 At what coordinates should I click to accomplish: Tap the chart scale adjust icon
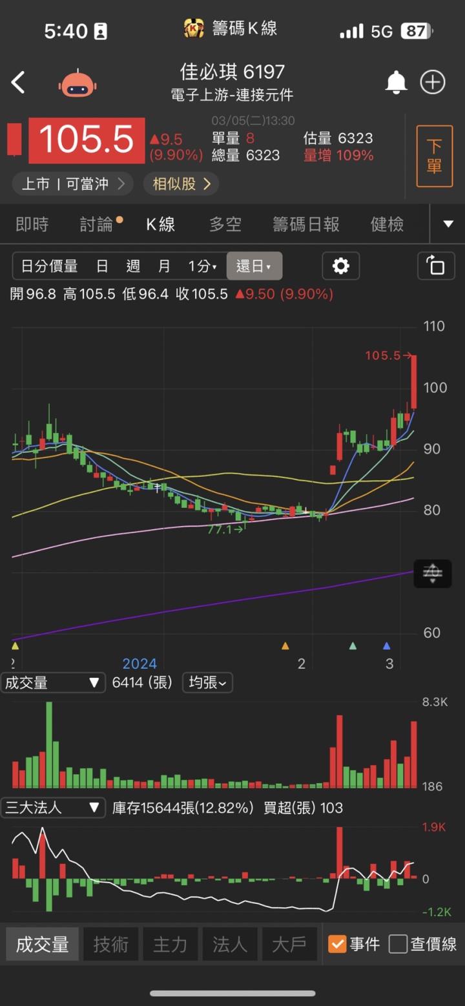[432, 573]
